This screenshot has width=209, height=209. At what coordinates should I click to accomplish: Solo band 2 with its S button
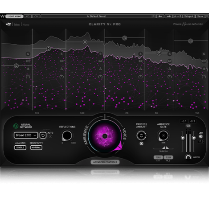[61, 54]
